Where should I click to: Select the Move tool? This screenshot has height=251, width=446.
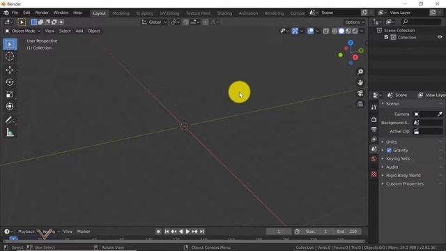click(x=10, y=70)
